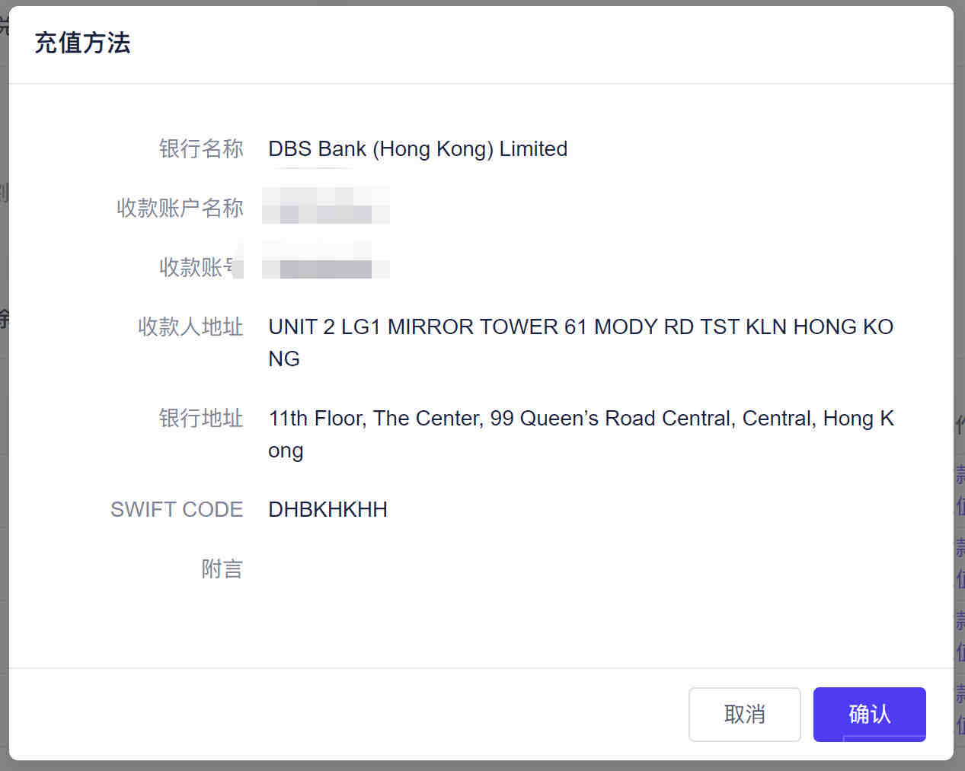Click the blurred account name value

(x=326, y=205)
